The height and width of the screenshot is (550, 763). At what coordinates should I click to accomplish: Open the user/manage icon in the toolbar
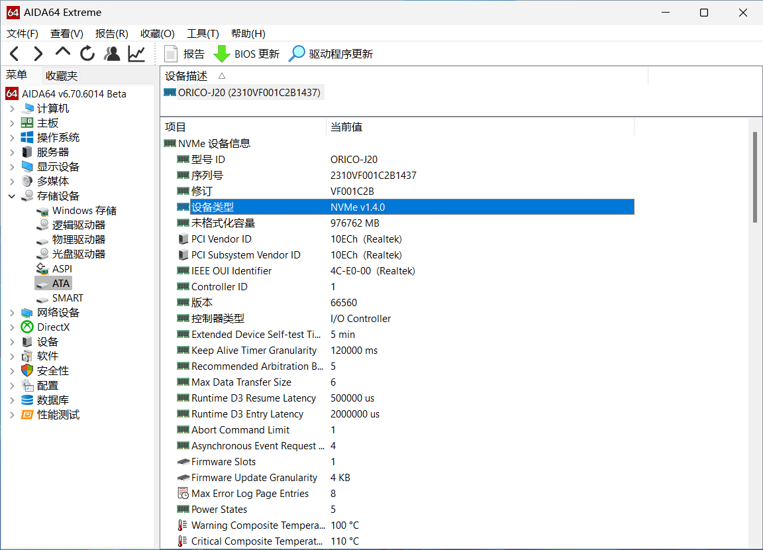[x=112, y=54]
